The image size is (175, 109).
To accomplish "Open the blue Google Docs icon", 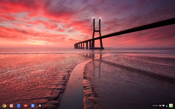I will click(19, 106).
